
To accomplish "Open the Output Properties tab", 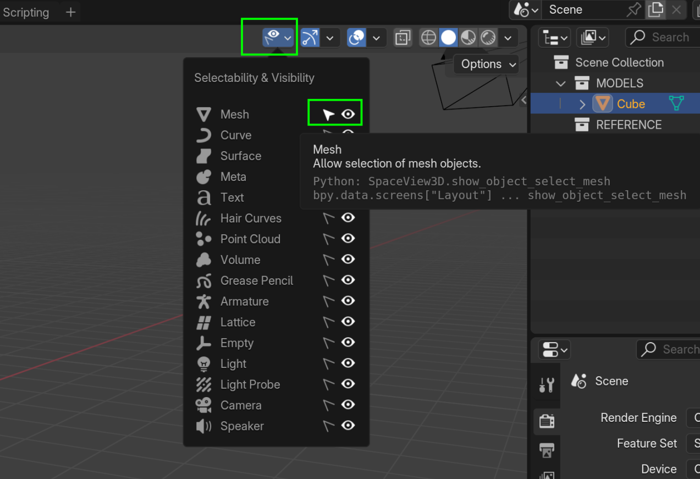I will (546, 449).
